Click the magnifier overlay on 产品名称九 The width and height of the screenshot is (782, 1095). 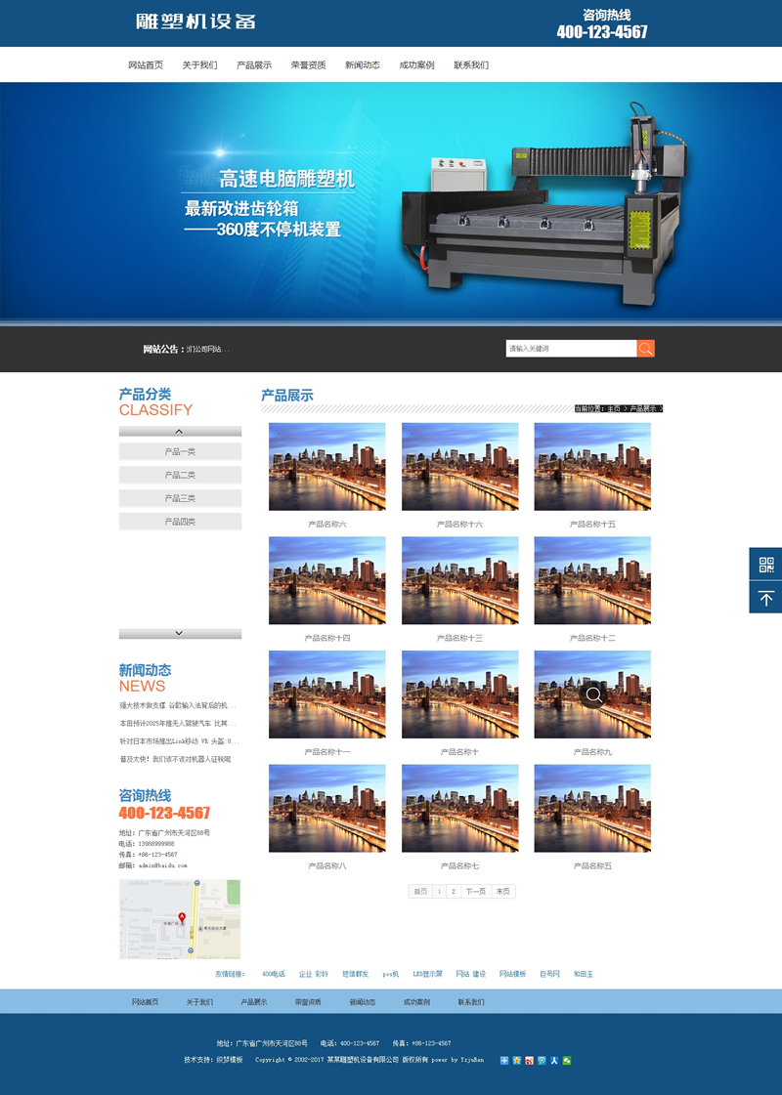[x=592, y=695]
